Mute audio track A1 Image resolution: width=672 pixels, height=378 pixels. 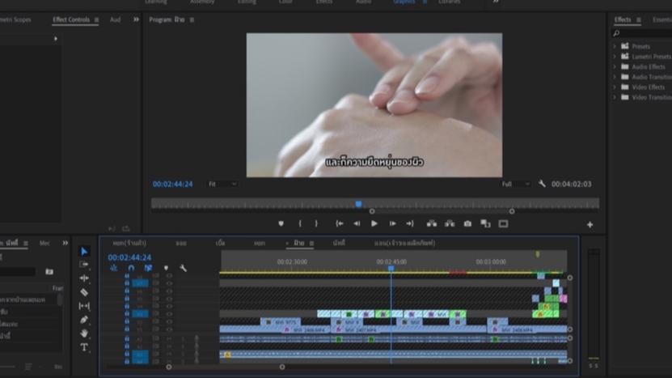(x=169, y=339)
